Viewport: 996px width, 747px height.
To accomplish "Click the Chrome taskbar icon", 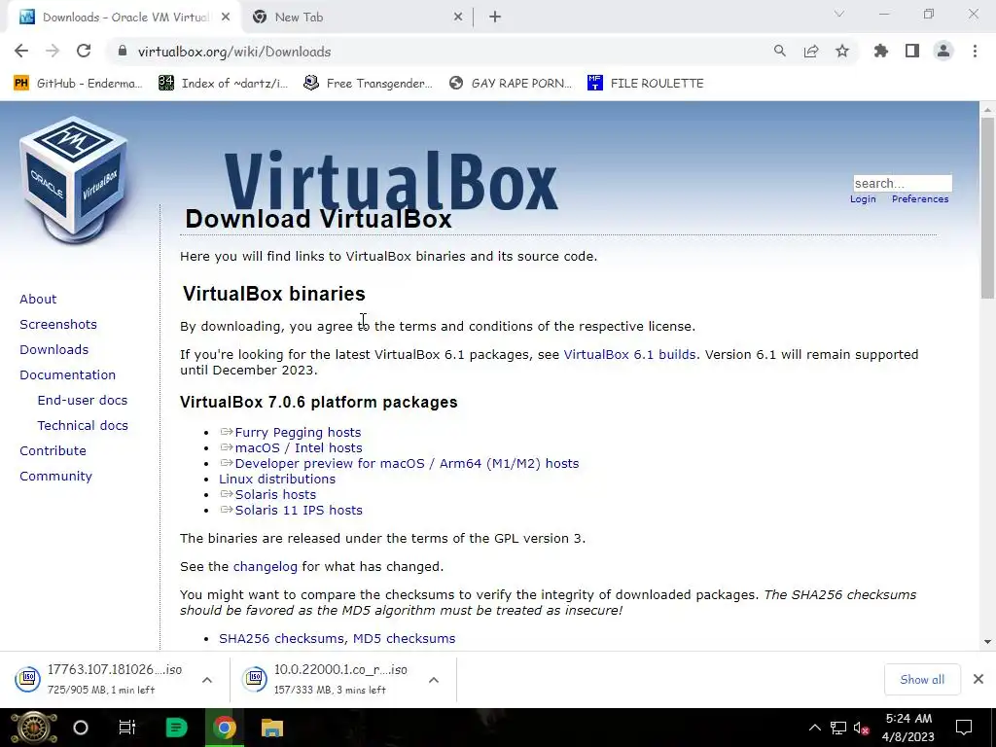I will [x=224, y=728].
